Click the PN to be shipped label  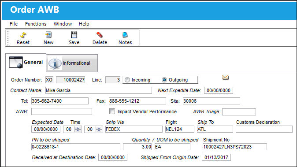[51, 140]
